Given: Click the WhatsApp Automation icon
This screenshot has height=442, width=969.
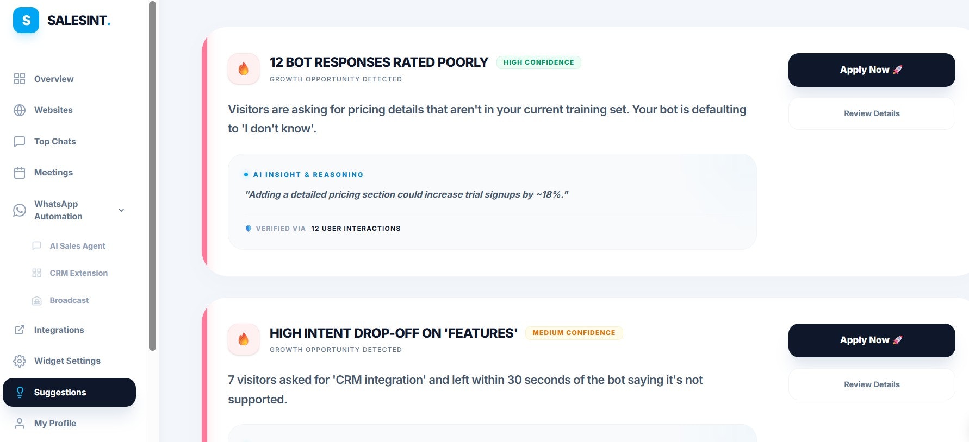Looking at the screenshot, I should tap(20, 210).
